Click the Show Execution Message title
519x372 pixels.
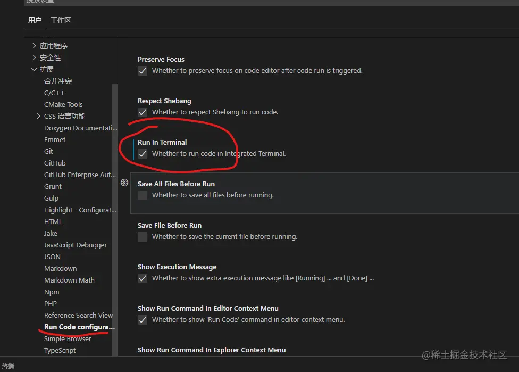(177, 267)
